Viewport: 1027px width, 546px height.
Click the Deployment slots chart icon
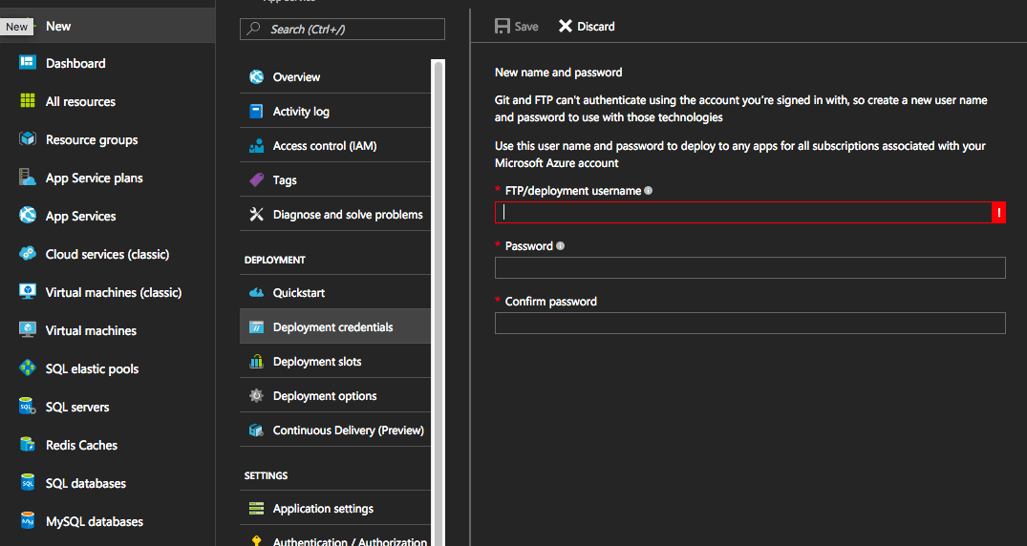257,362
